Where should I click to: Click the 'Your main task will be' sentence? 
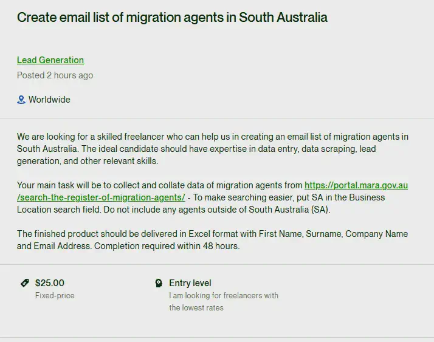[x=159, y=185]
